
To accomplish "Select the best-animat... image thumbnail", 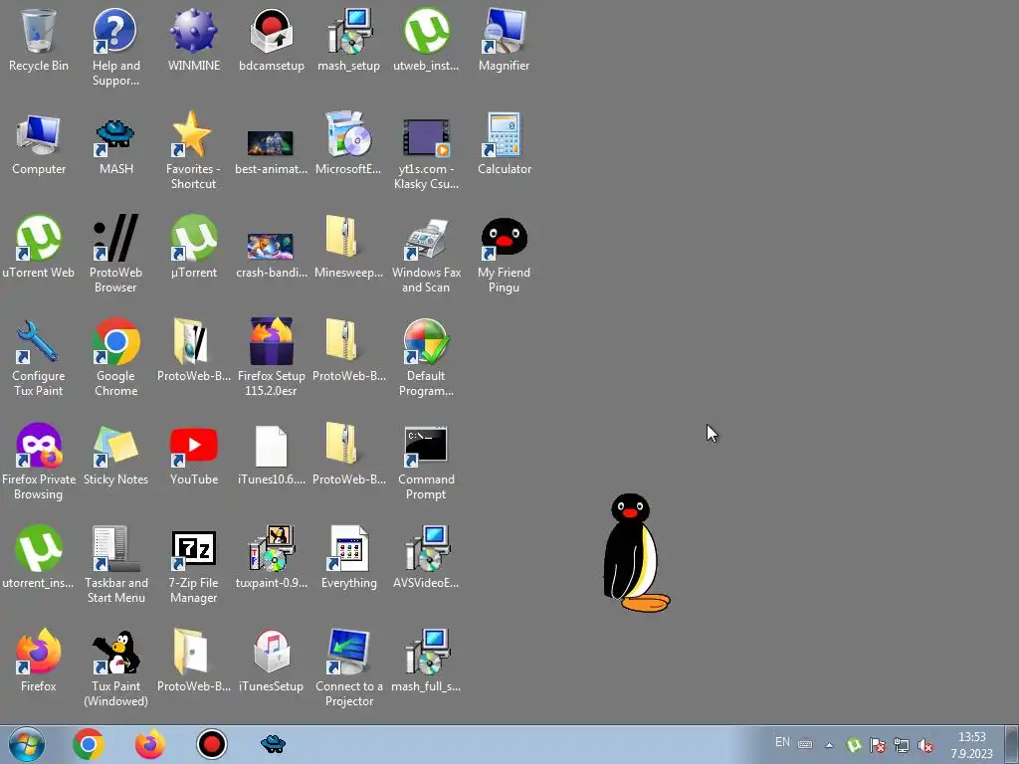I will pos(271,143).
